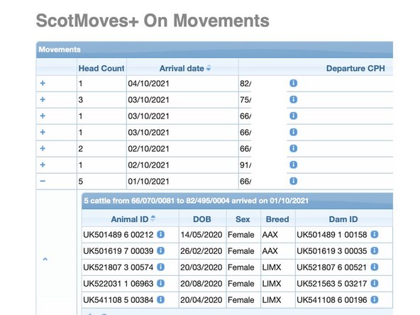Collapse the 01/10/2021 movement row

(x=43, y=181)
